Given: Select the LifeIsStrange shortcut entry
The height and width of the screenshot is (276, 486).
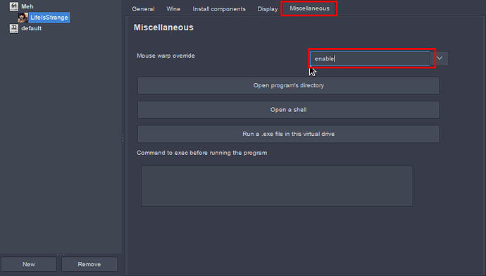Looking at the screenshot, I should pyautogui.click(x=49, y=18).
